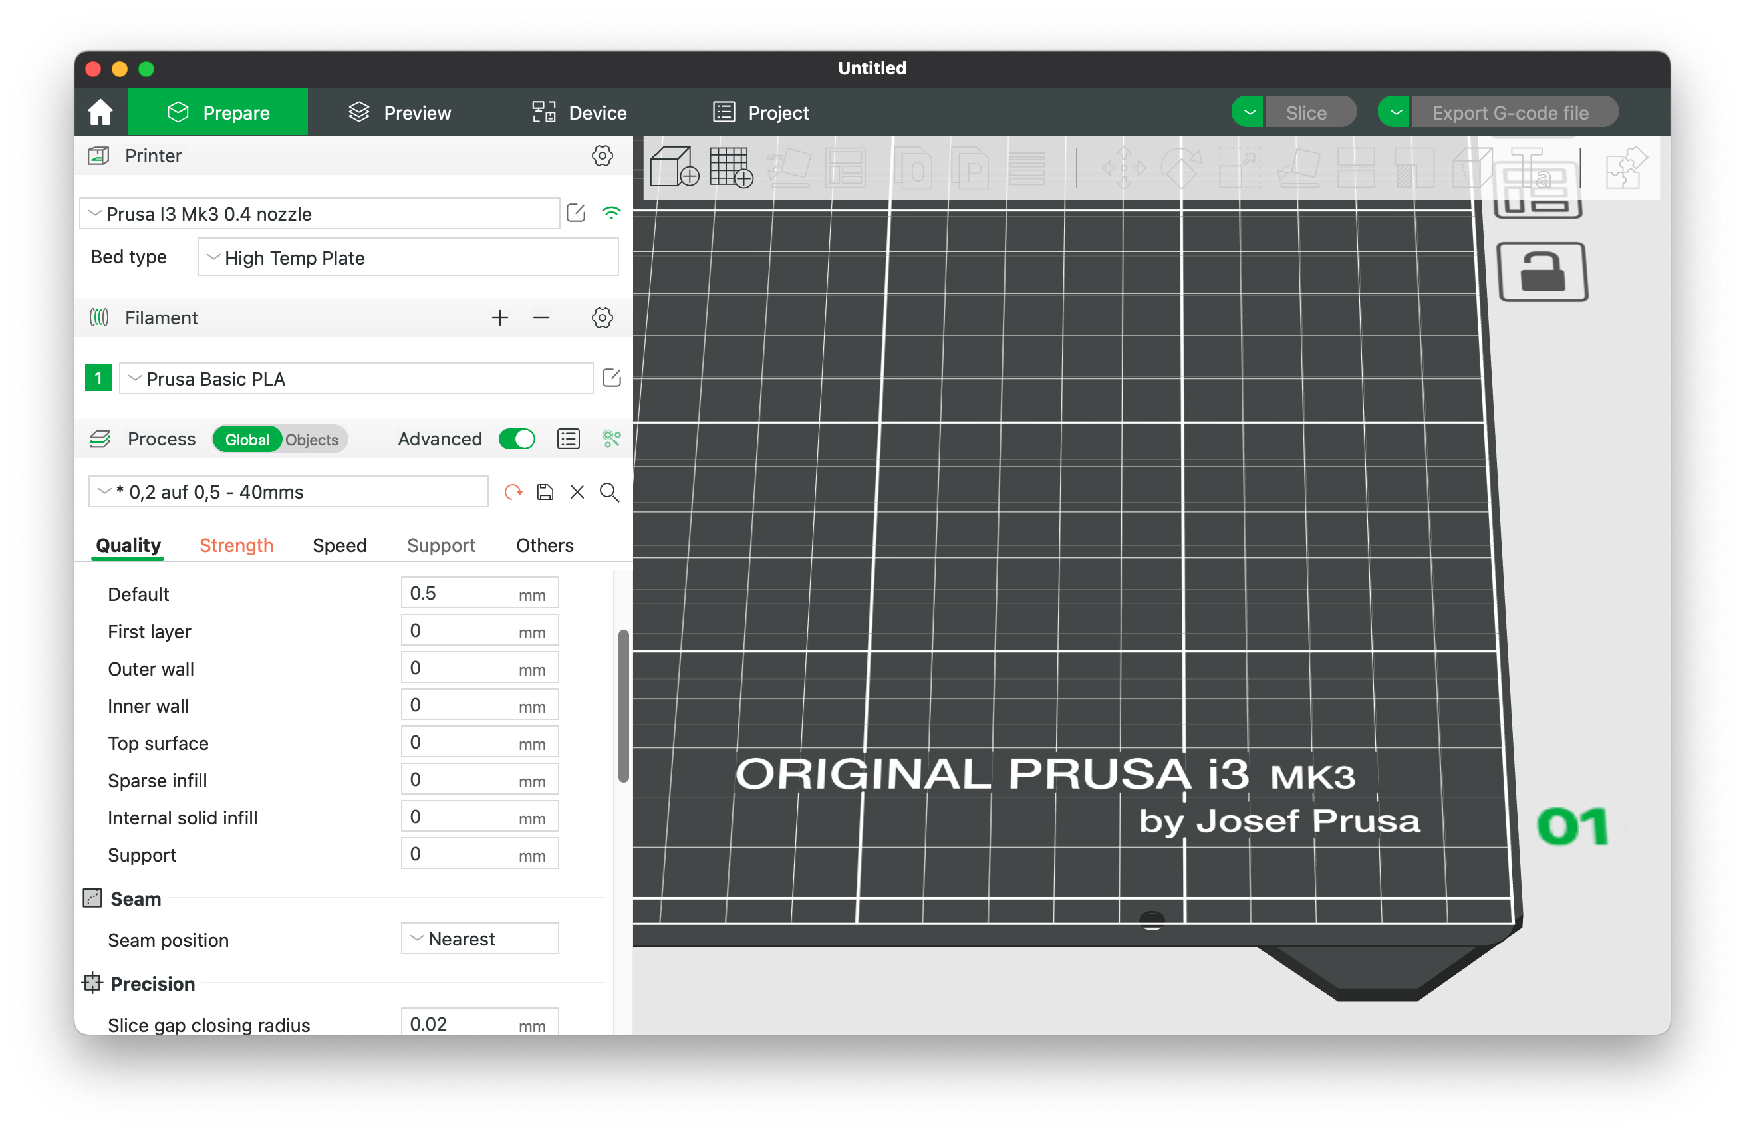Viewport: 1745px width, 1133px height.
Task: Click the Wi-Fi printer connection icon
Action: click(x=612, y=213)
